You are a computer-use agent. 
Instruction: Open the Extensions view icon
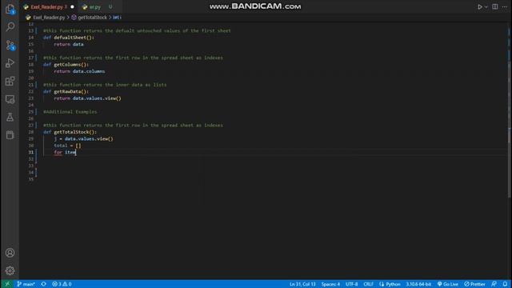10,81
